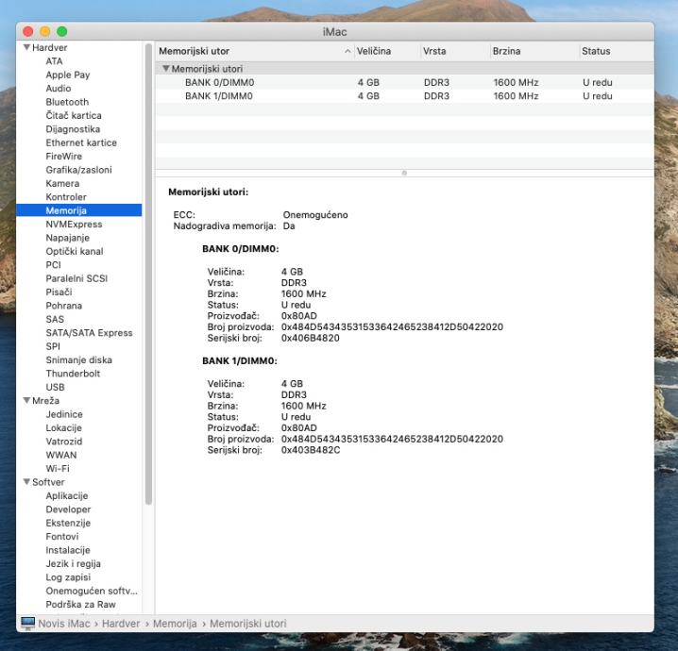Open Grafika/zasloni in the hardware list
The width and height of the screenshot is (678, 651).
point(78,170)
